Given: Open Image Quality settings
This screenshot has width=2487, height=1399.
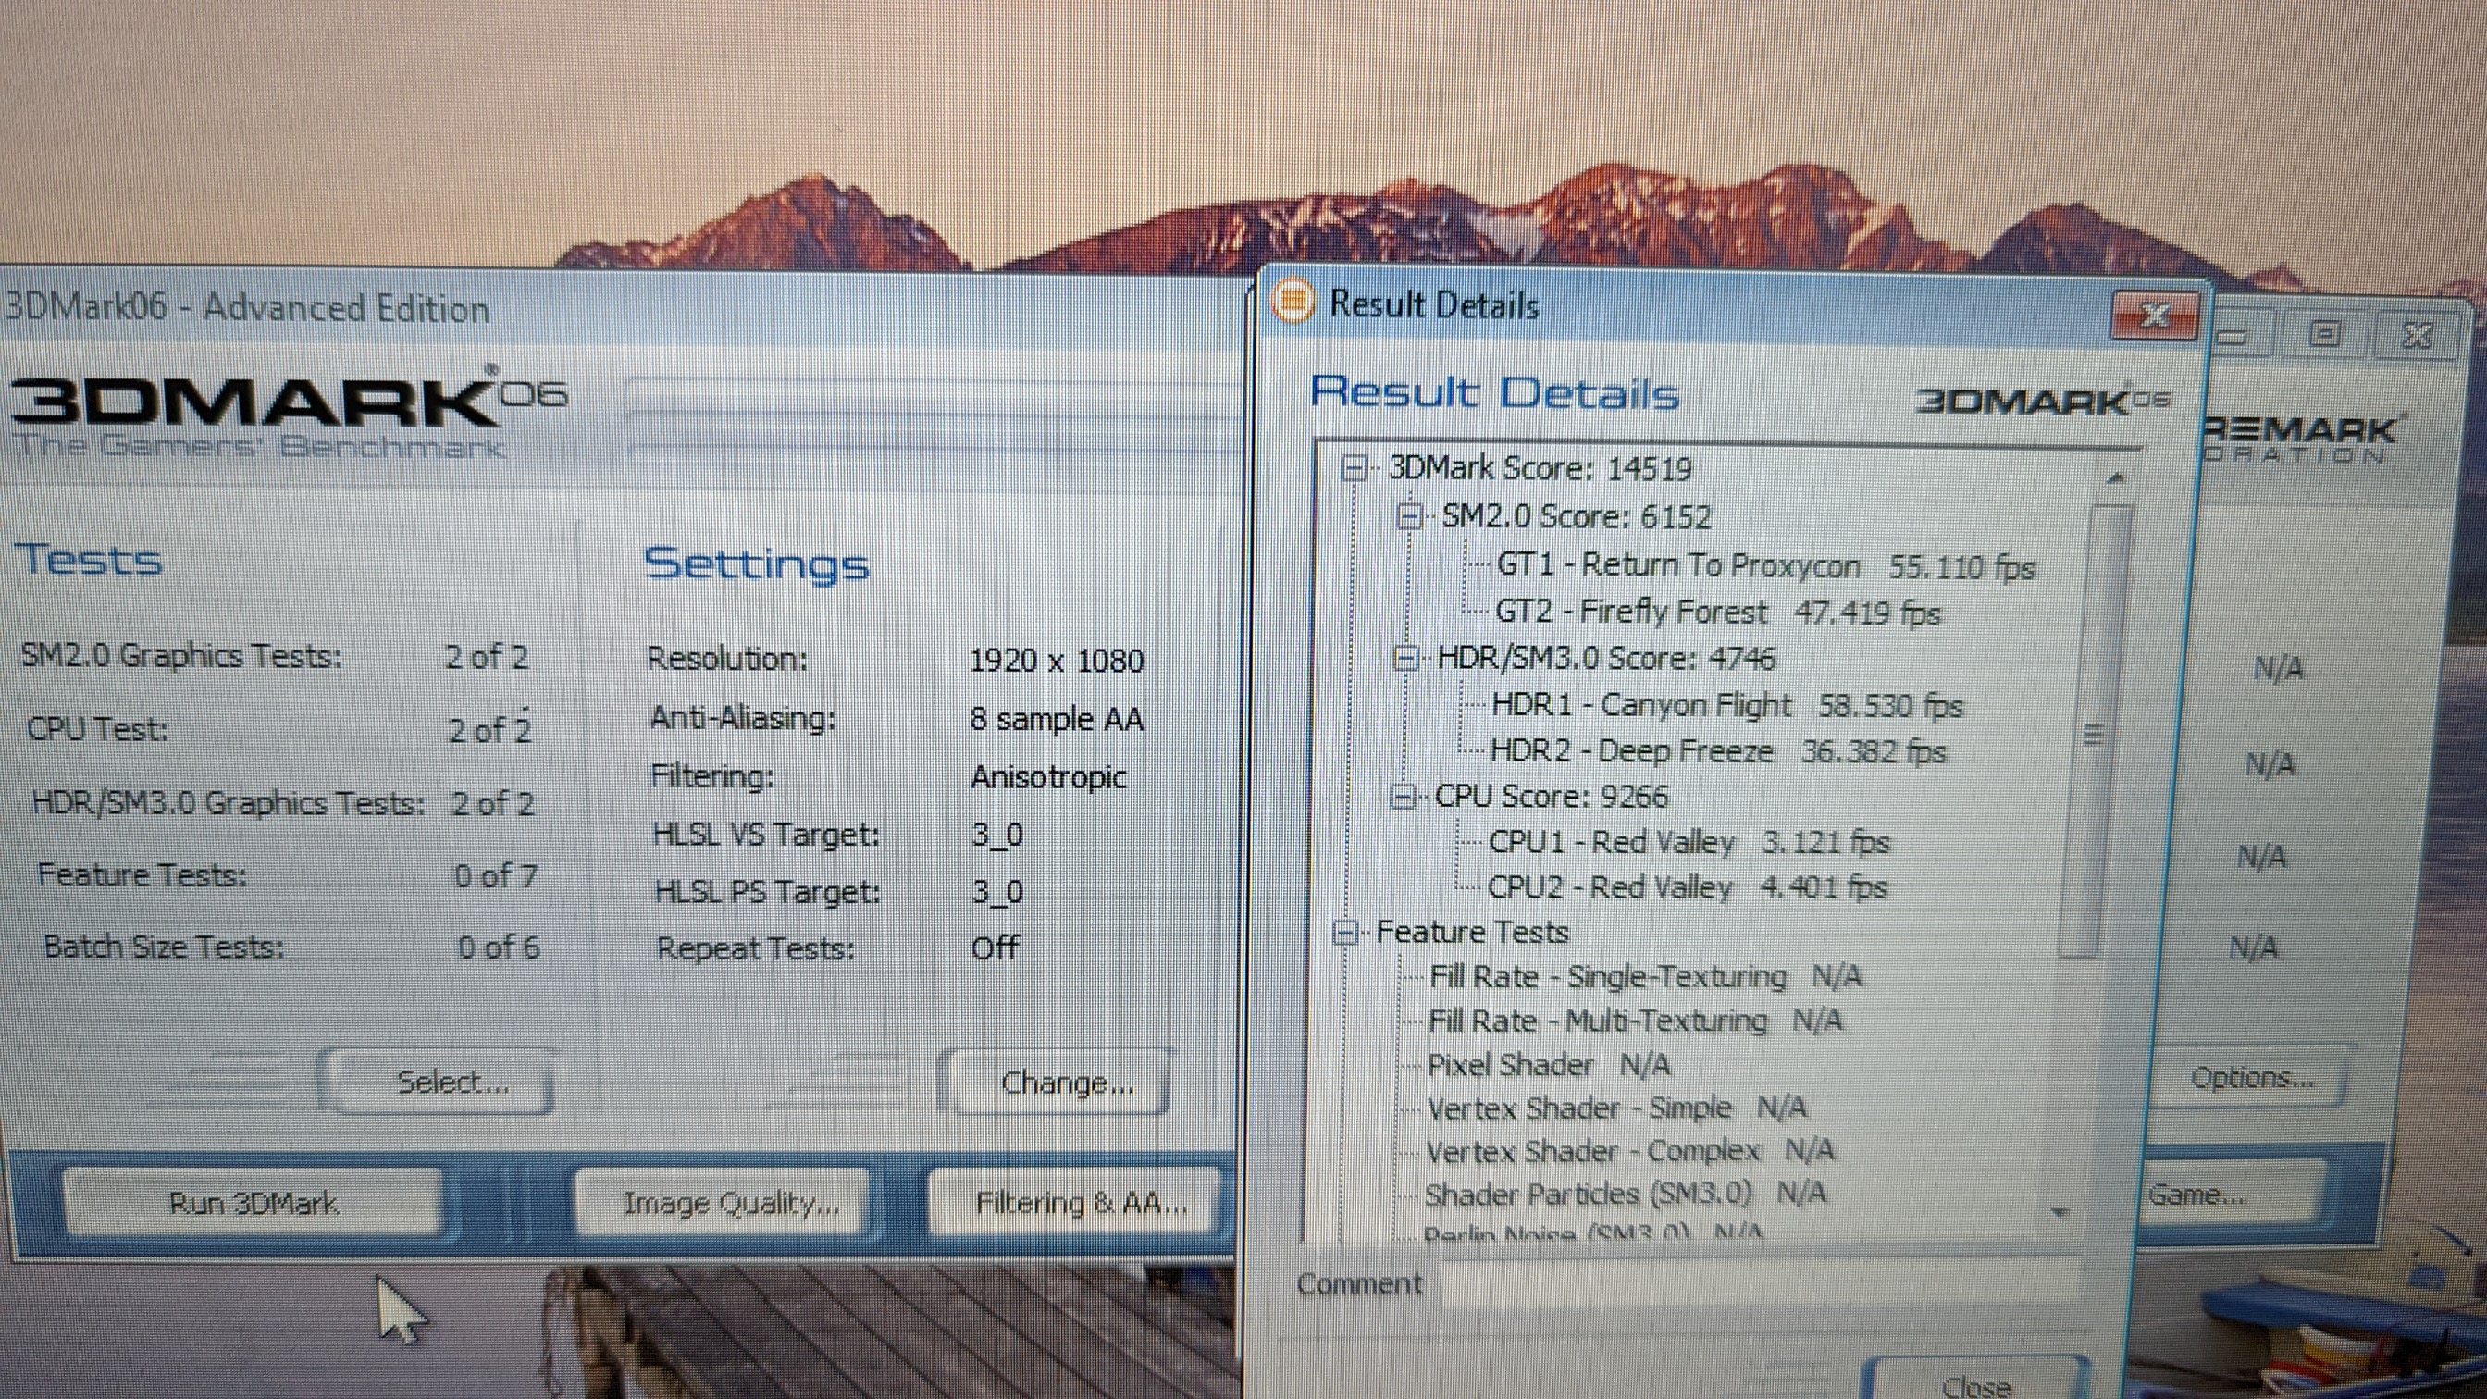Looking at the screenshot, I should pos(730,1203).
